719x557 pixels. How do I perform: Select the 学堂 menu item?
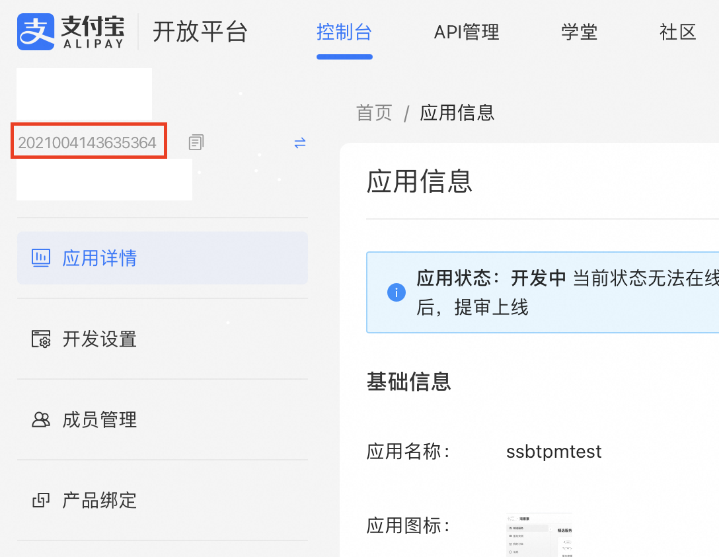coord(579,32)
